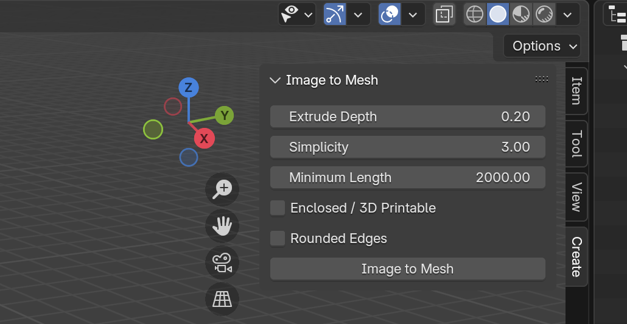Click the Image to Mesh button
The image size is (627, 324).
click(x=407, y=269)
